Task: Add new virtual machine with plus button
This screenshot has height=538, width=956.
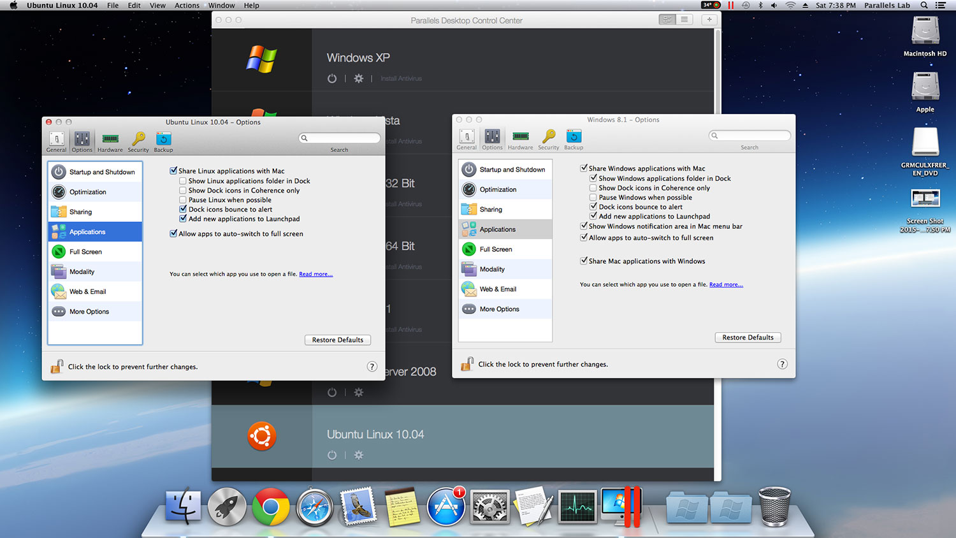Action: point(709,20)
